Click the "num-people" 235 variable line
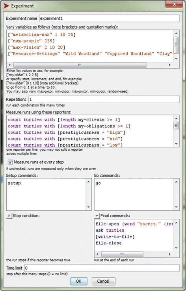Image resolution: width=186 pixels, height=291 pixels. point(31,41)
